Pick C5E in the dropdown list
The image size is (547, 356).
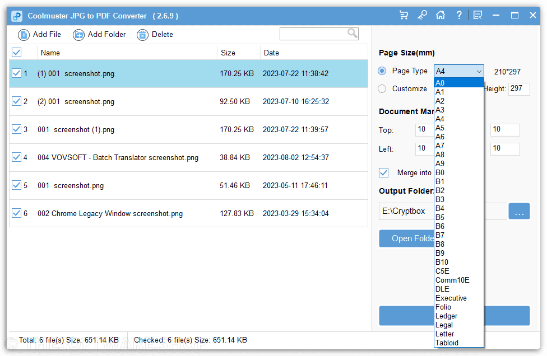click(x=459, y=271)
